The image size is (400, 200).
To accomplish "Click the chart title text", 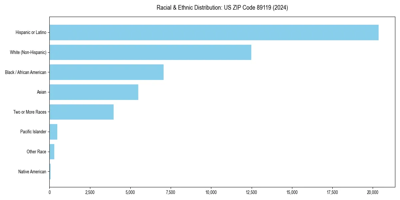I will (x=222, y=8).
